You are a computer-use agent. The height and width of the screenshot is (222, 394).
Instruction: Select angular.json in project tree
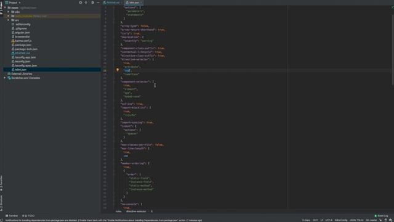pos(22,33)
